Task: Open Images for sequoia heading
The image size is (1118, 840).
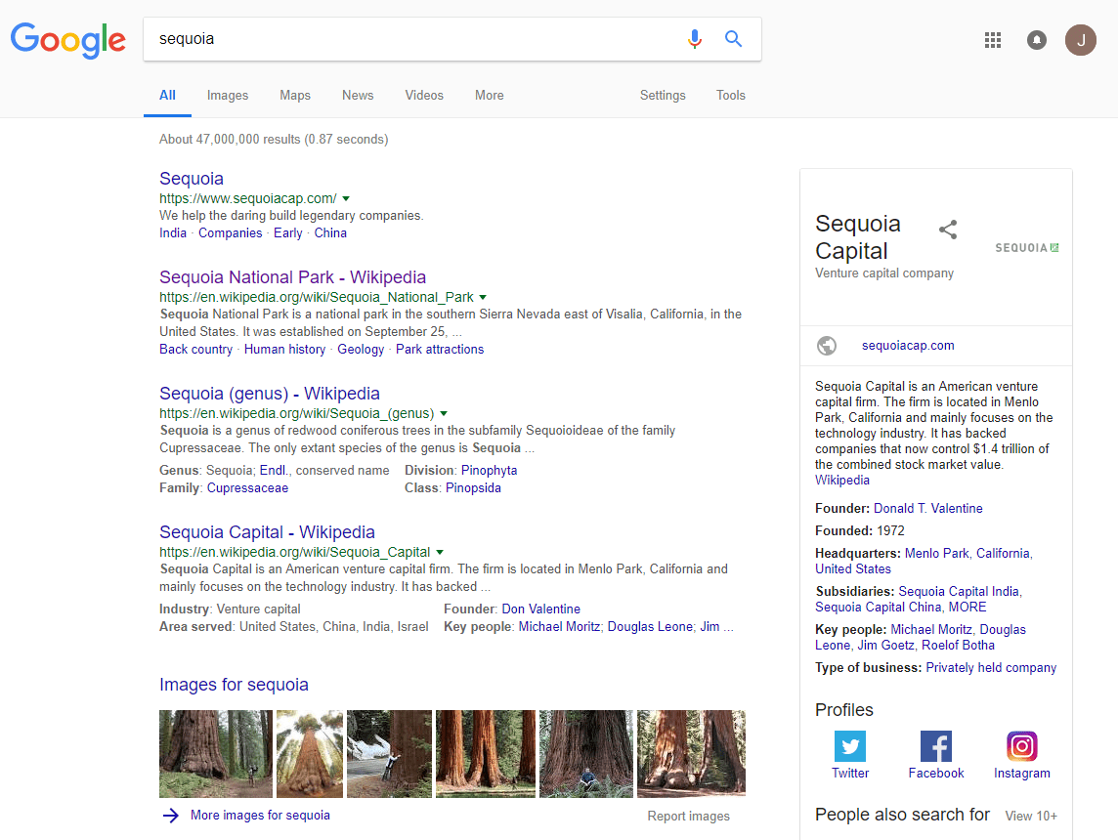Action: coord(234,685)
